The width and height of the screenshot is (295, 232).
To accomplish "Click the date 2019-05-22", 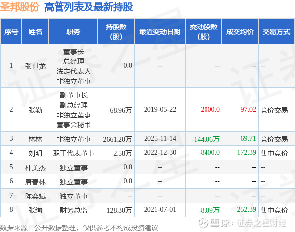I will click(160, 109).
